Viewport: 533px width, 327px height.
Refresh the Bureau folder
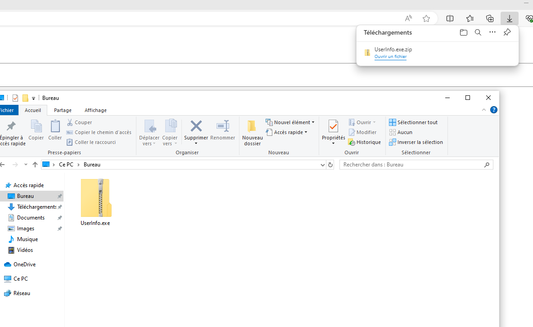[x=330, y=165]
